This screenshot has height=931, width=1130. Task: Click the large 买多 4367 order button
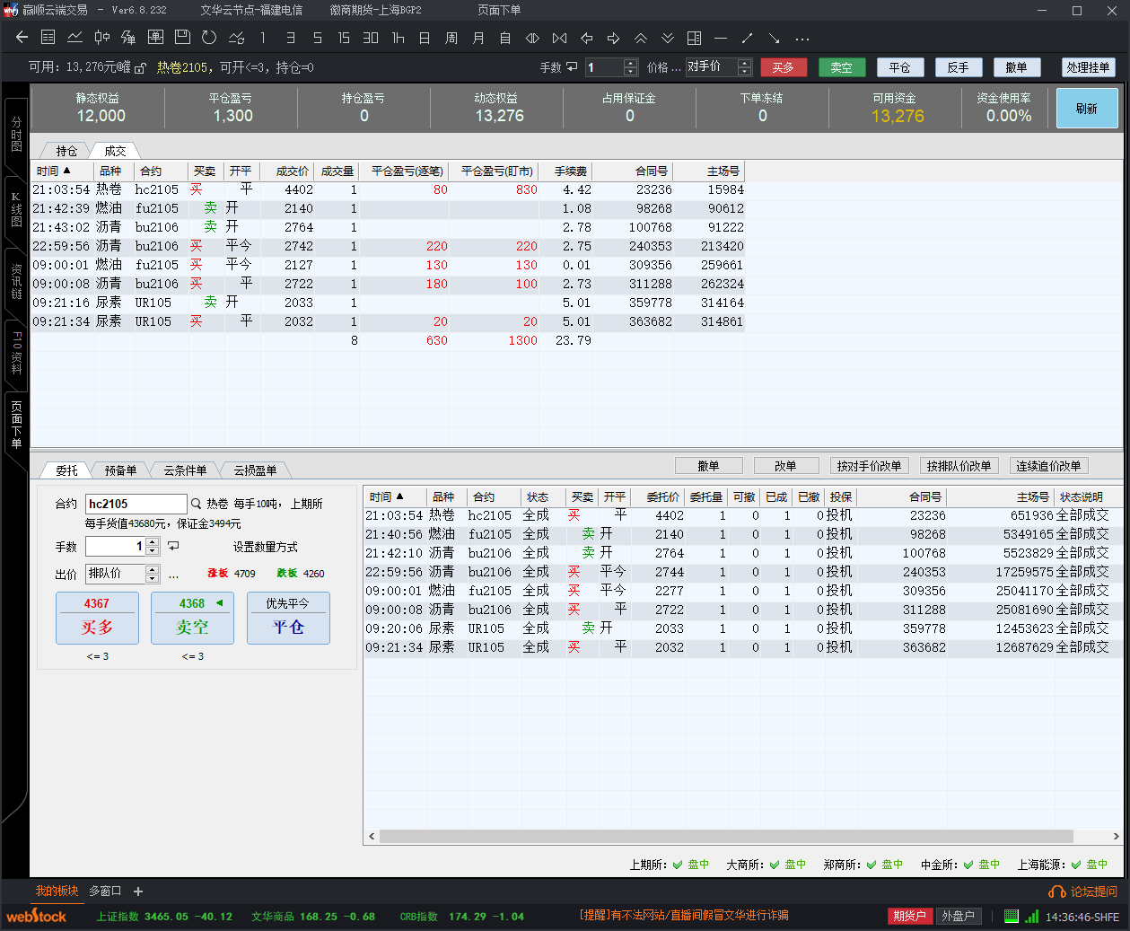(x=97, y=618)
